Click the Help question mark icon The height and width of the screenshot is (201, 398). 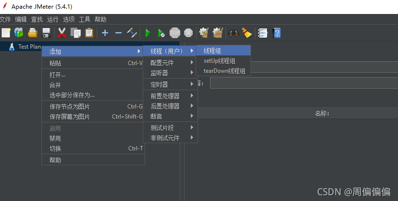[x=277, y=33]
